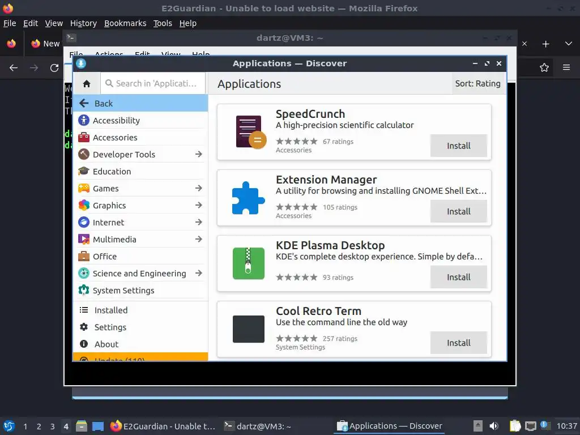
Task: Click the Search in Applications field
Action: pyautogui.click(x=153, y=84)
